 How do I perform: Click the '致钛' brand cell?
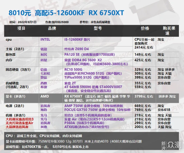point(44,78)
